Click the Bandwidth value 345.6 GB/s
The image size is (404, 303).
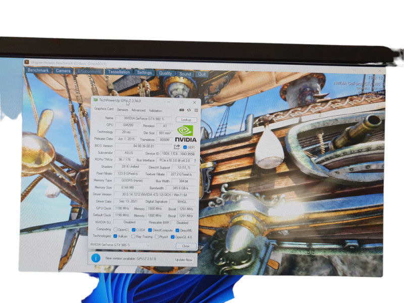pyautogui.click(x=180, y=188)
